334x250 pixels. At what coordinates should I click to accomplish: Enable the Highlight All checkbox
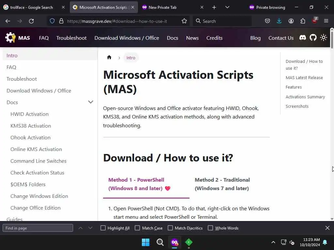pyautogui.click(x=103, y=228)
